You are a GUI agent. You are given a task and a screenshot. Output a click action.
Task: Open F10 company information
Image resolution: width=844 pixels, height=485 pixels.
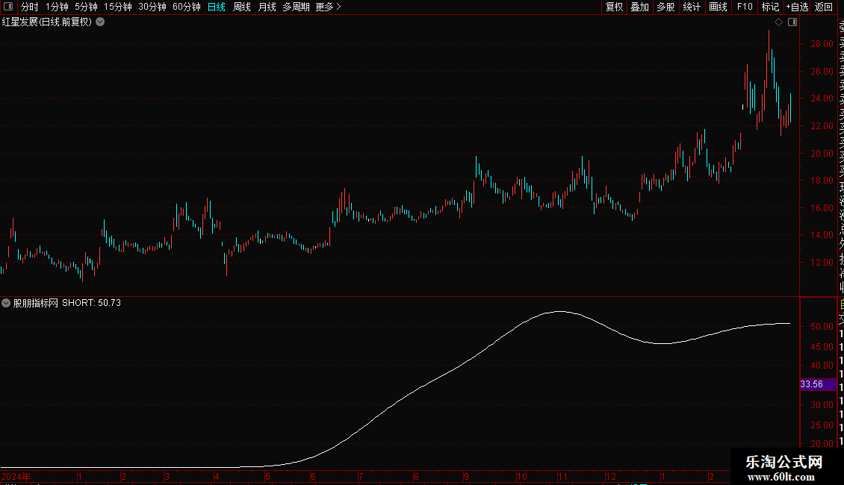(x=745, y=7)
